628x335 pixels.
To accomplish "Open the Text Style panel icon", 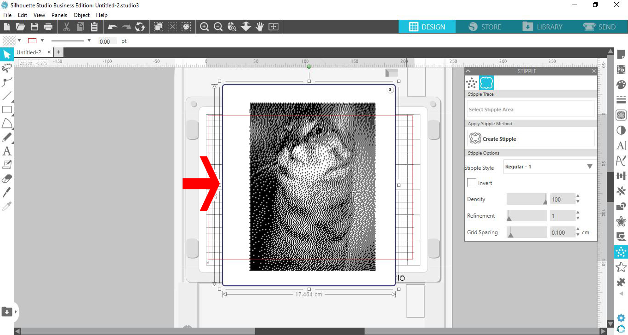I will tap(621, 145).
